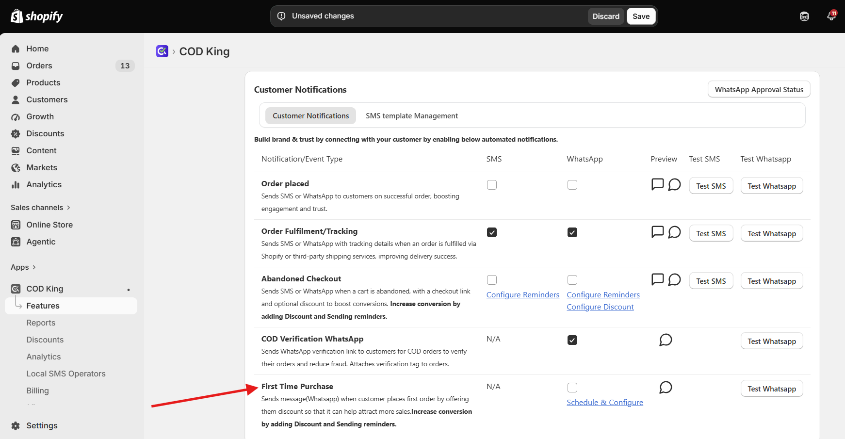The height and width of the screenshot is (439, 845).
Task: Enable WhatsApp checkbox for Order placed
Action: [x=572, y=185]
